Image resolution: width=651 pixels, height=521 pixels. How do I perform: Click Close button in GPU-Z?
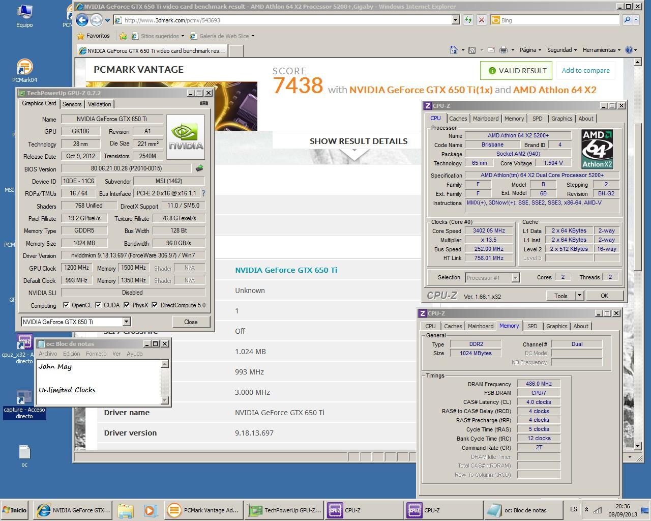191,322
